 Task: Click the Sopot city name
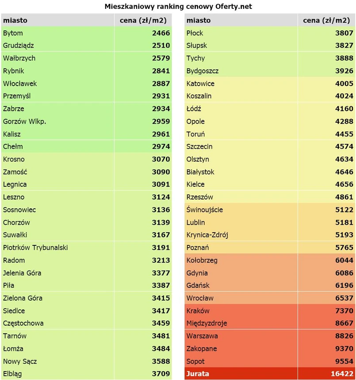click(195, 361)
